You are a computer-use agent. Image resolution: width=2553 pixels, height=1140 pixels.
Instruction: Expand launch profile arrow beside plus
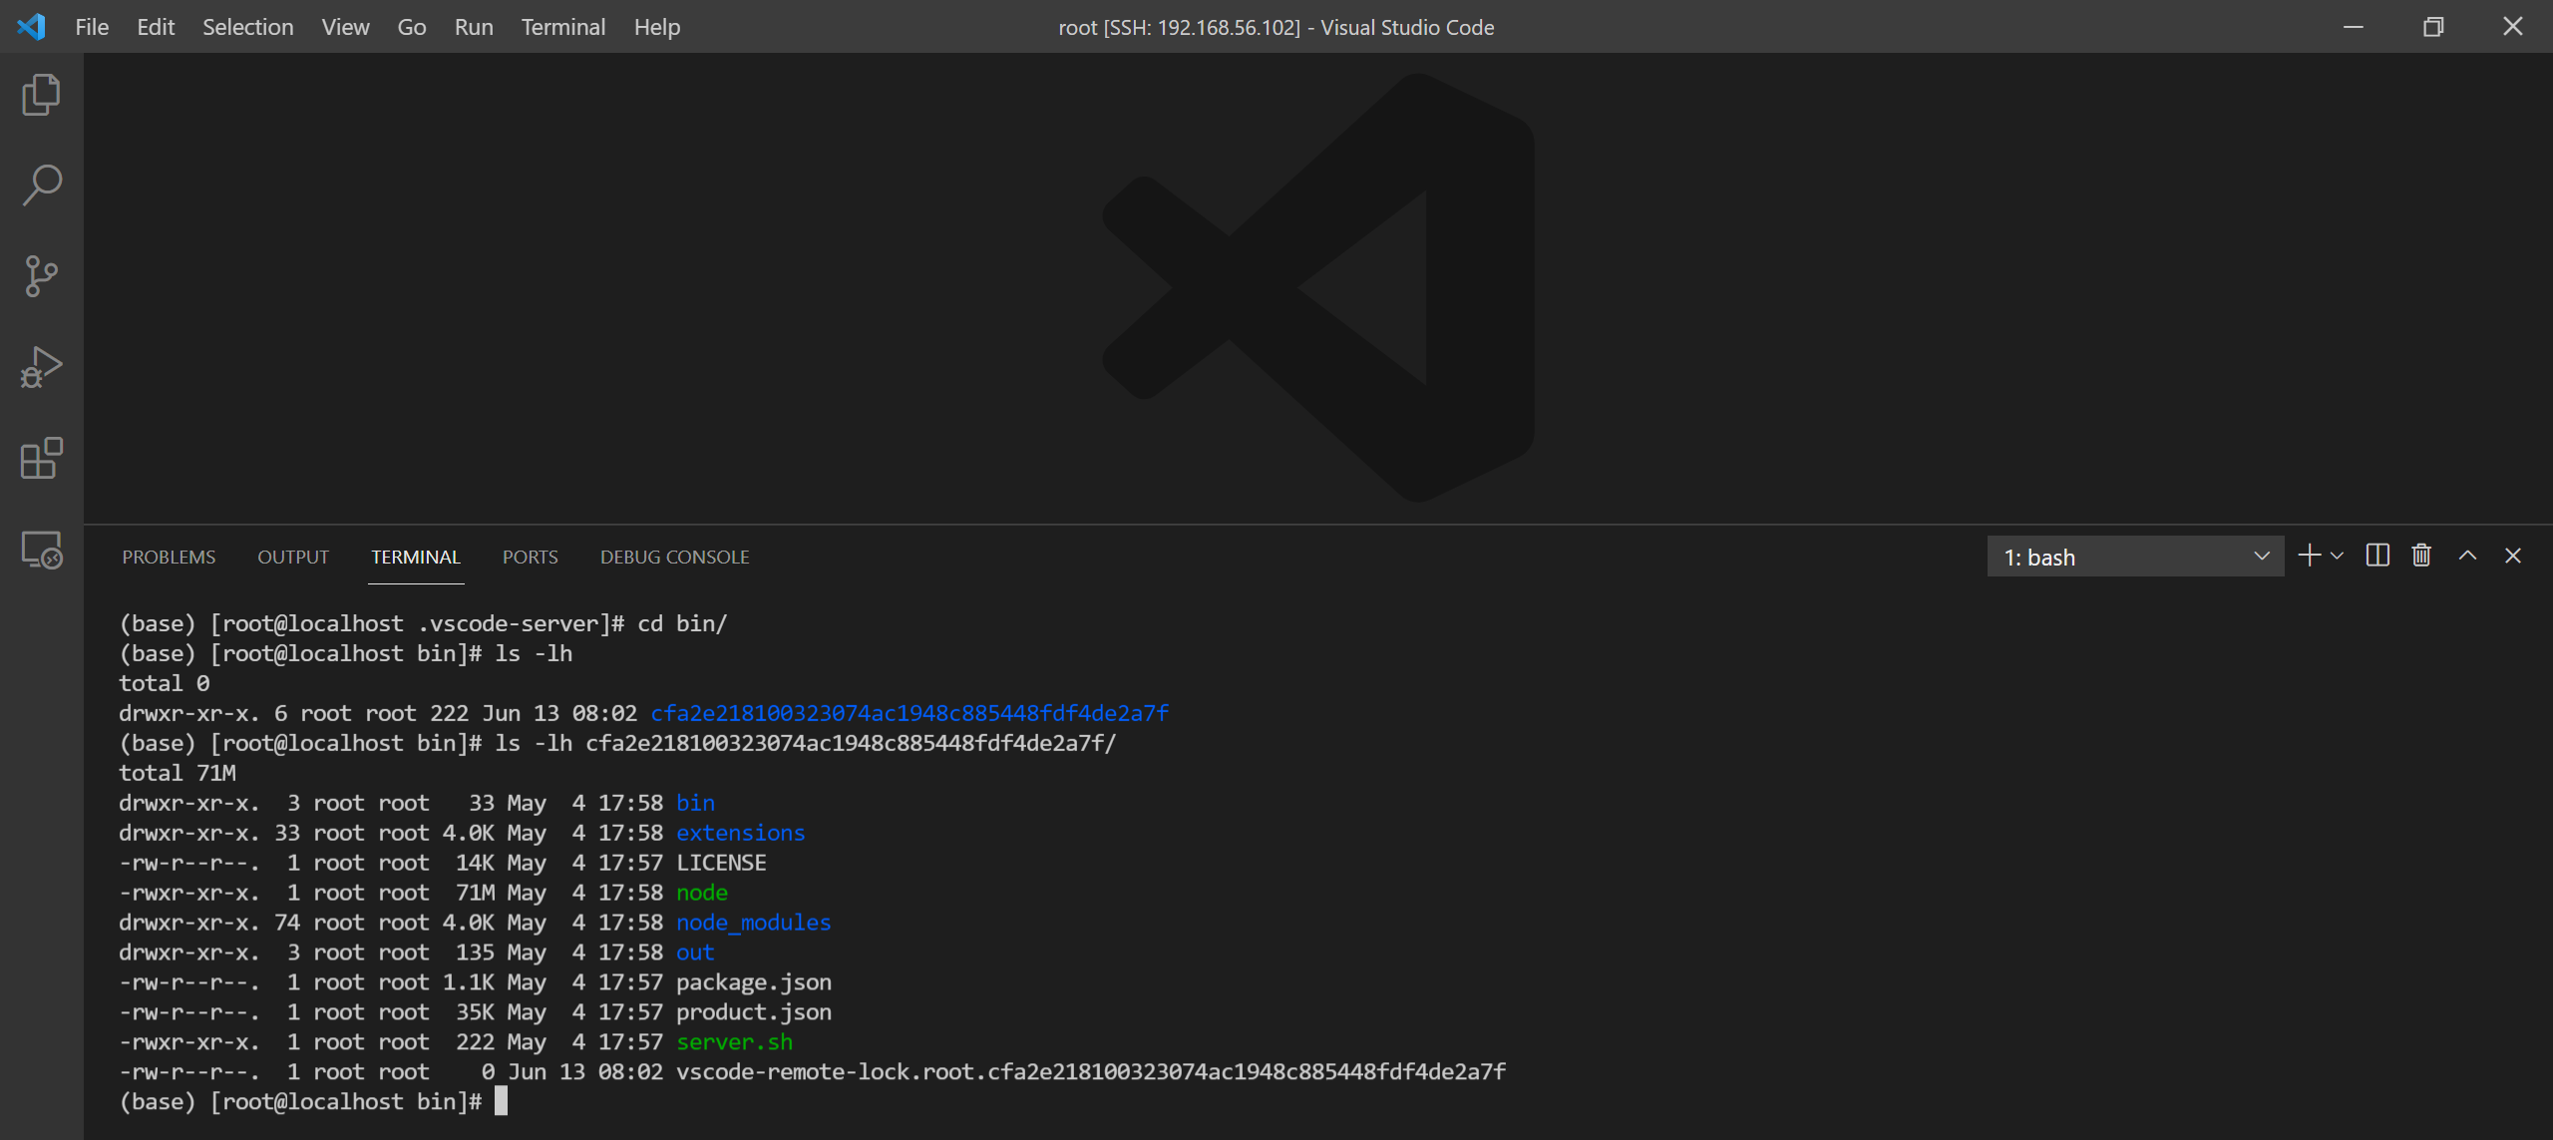click(x=2337, y=556)
